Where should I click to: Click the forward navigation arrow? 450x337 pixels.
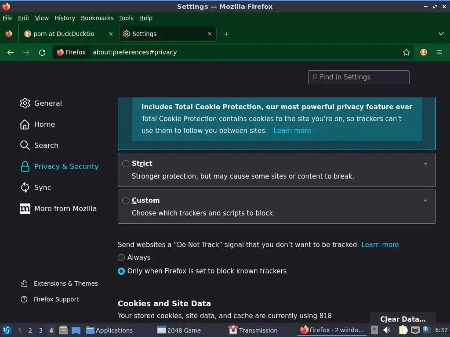(x=26, y=53)
